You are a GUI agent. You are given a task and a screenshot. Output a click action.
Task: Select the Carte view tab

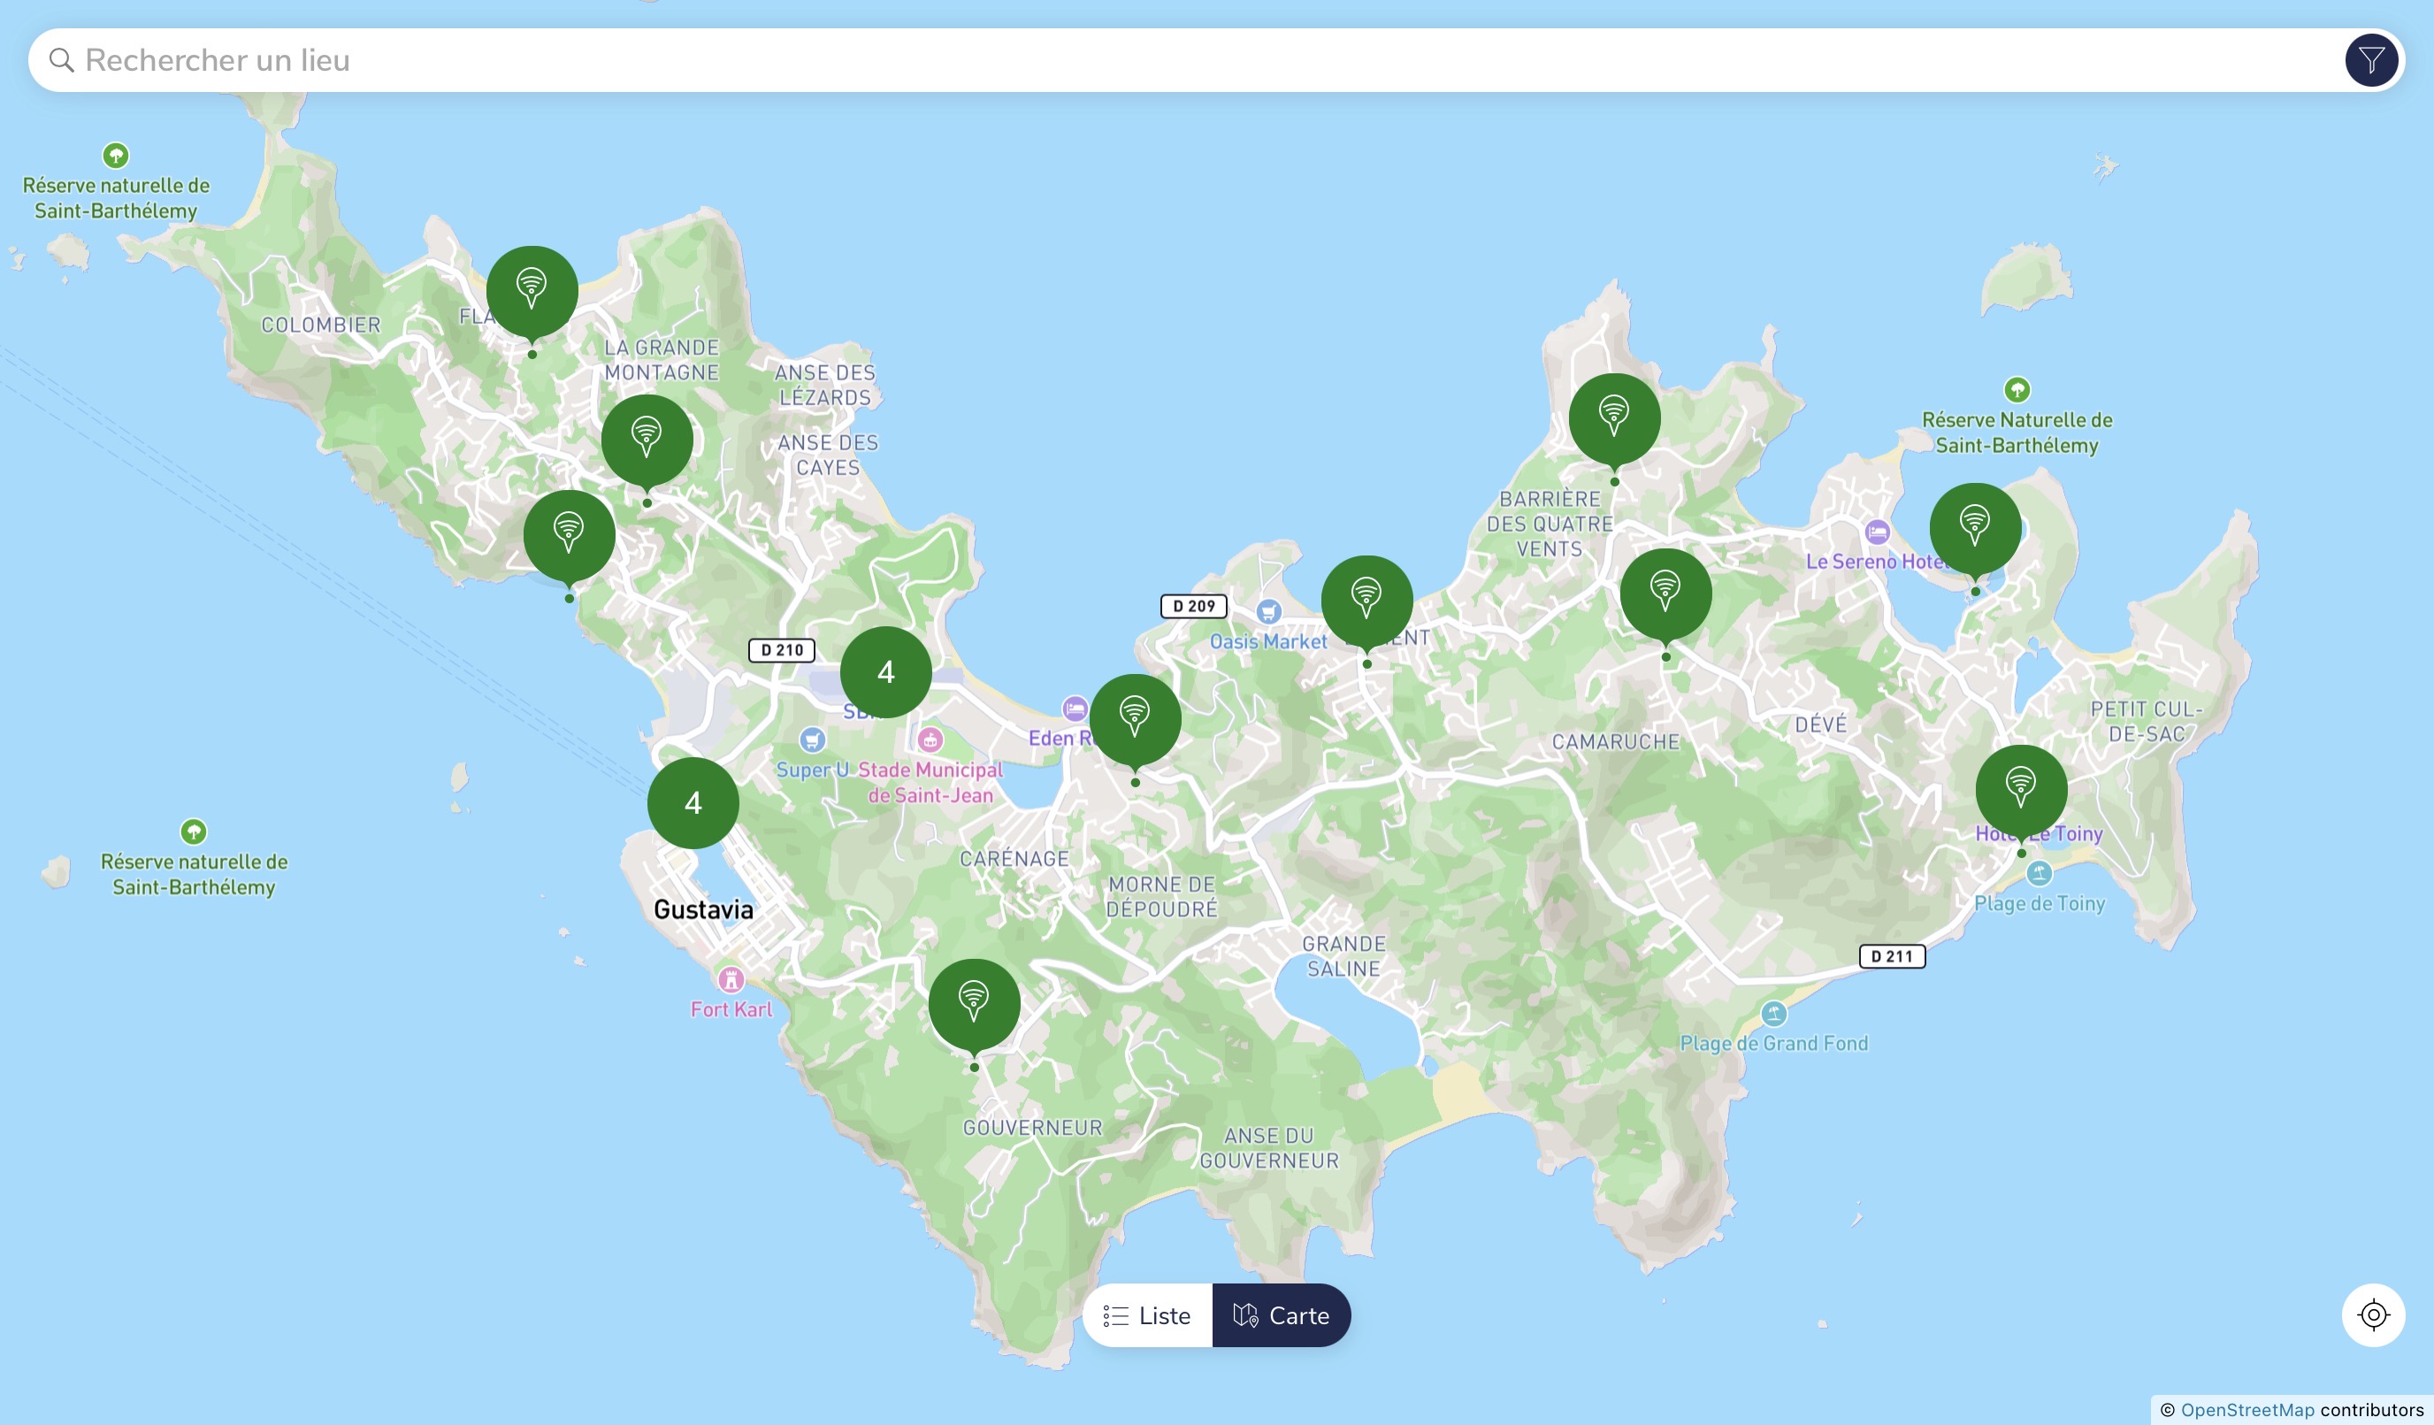(x=1281, y=1316)
